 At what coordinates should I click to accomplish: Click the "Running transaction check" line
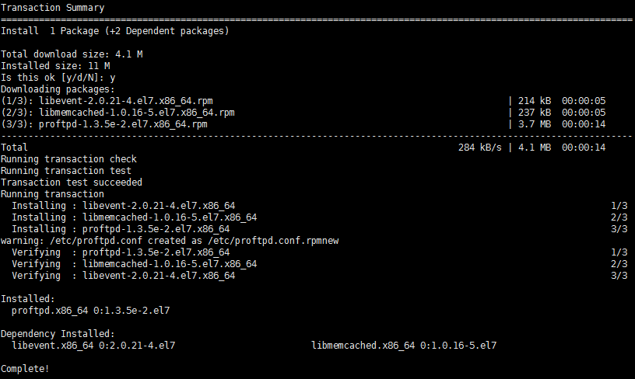click(x=68, y=159)
